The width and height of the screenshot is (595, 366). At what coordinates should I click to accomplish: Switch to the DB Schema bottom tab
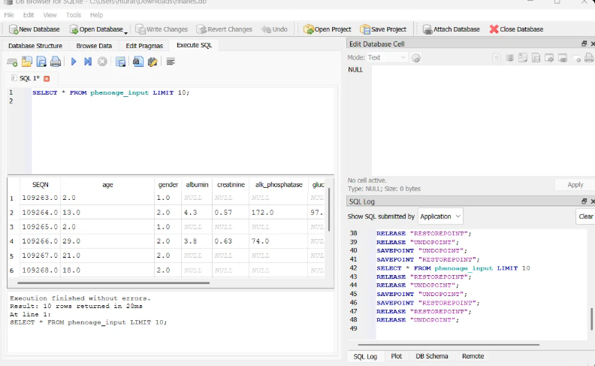pyautogui.click(x=432, y=356)
